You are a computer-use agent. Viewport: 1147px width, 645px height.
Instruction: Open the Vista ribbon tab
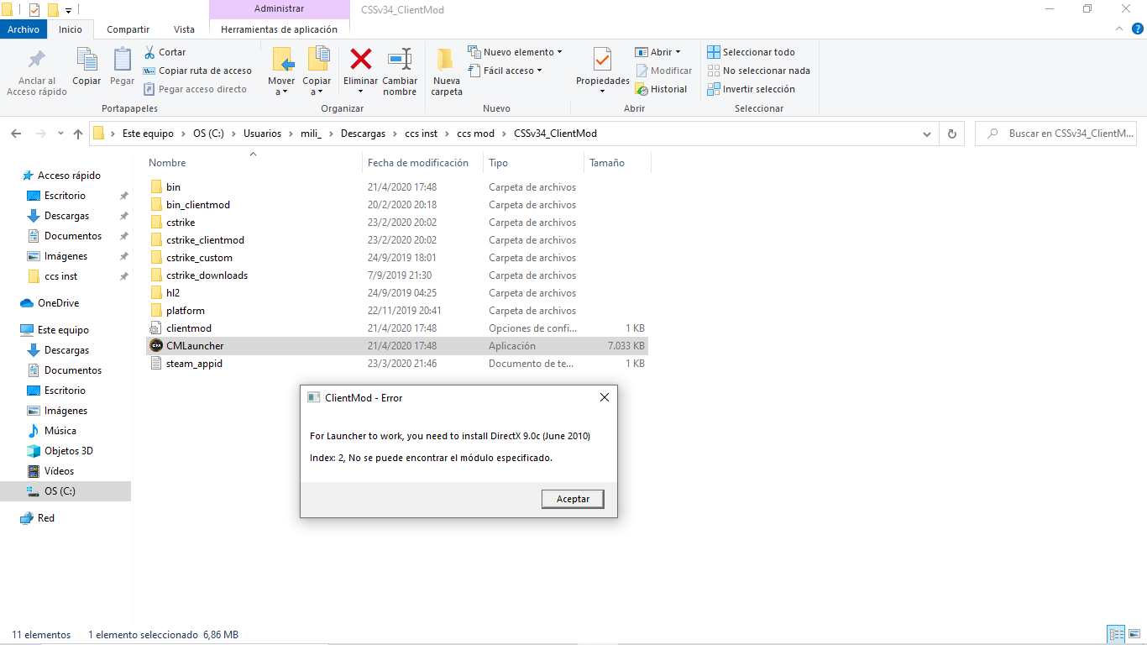(x=184, y=29)
